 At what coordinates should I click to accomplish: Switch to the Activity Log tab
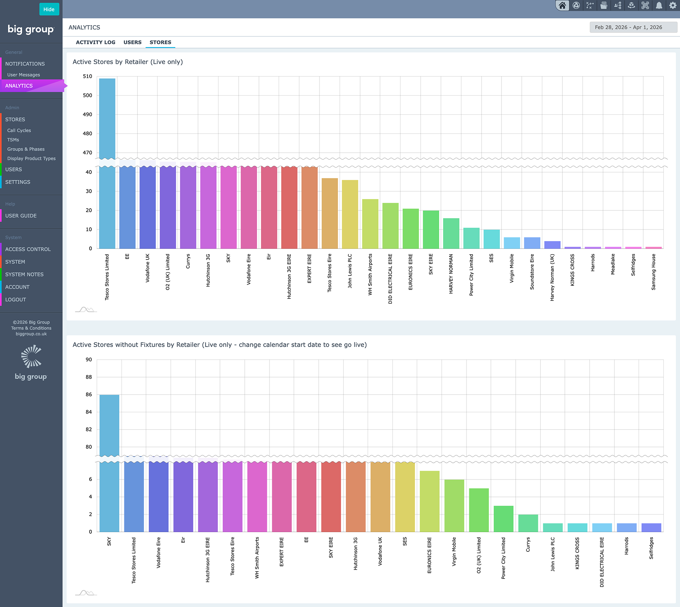tap(96, 42)
